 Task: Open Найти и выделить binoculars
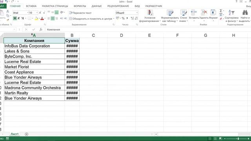(x=245, y=16)
